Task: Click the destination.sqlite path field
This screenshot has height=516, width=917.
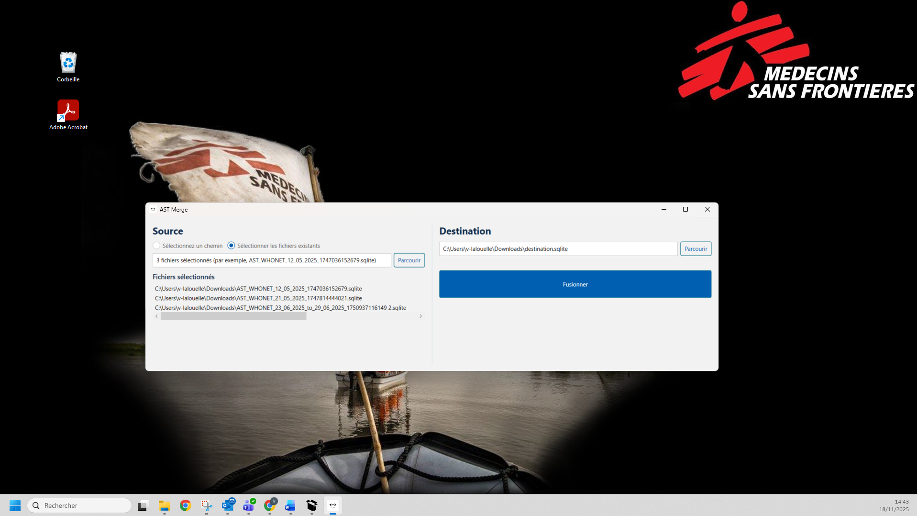Action: 558,249
